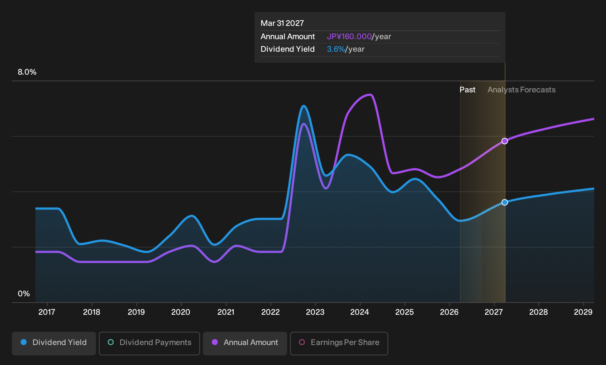This screenshot has width=606, height=365.
Task: Select the purple data point at March 2027
Action: [x=505, y=141]
